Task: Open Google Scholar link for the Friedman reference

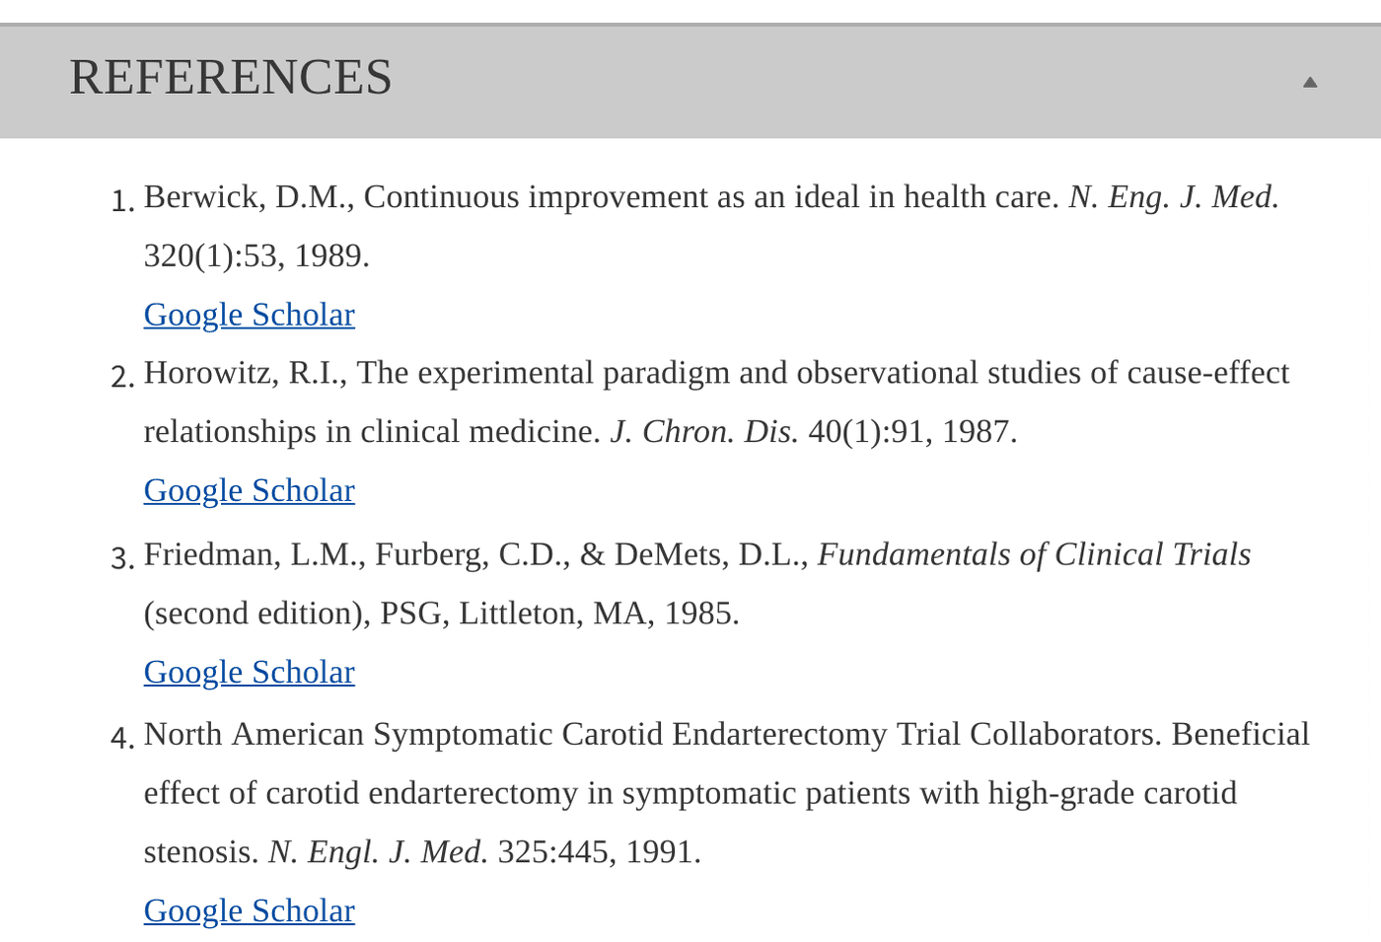Action: (249, 672)
